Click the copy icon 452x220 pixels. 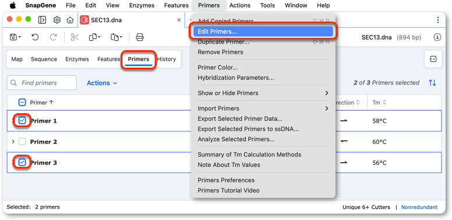93,37
